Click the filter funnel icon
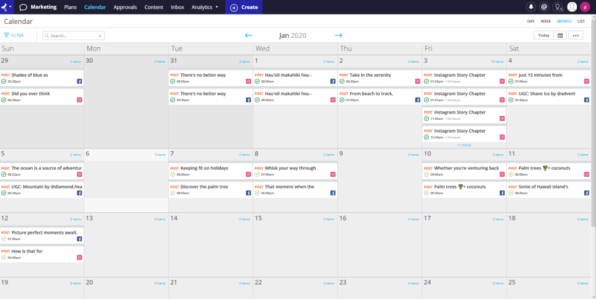The image size is (596, 299). coord(7,35)
